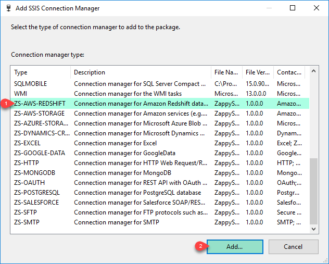Viewport: 329px width, 264px height.
Task: Click description 'Connection manager for Excel'
Action: tap(116, 143)
